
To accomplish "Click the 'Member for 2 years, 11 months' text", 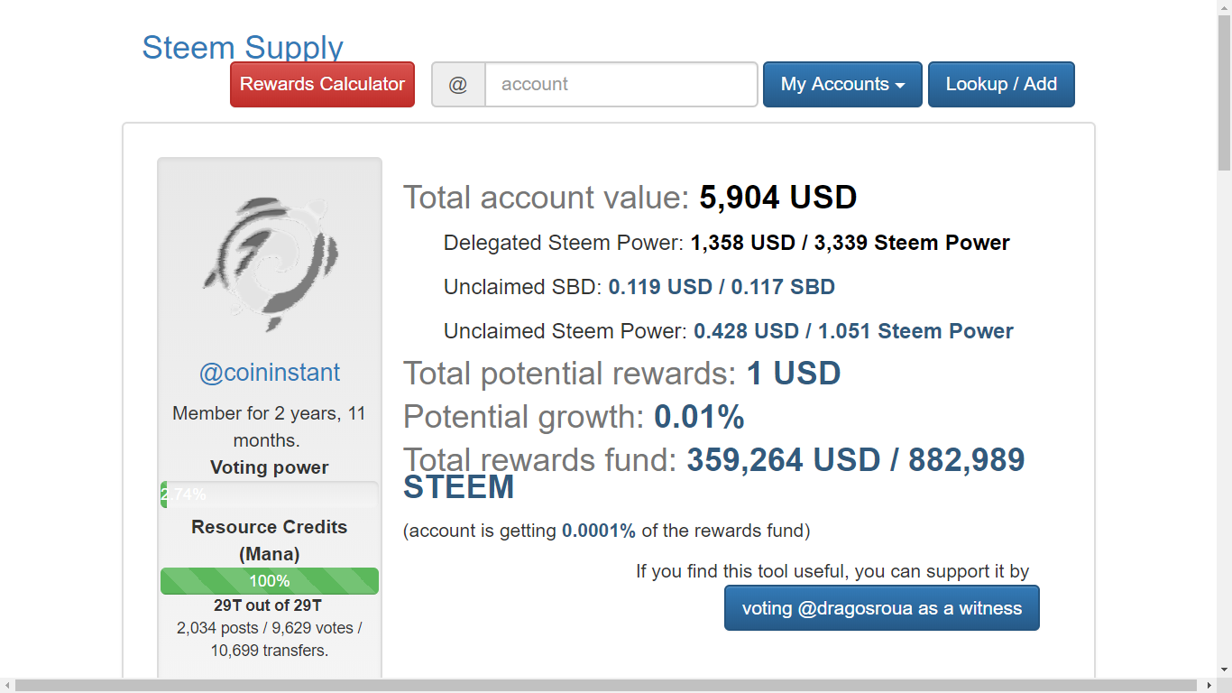I will click(x=269, y=427).
